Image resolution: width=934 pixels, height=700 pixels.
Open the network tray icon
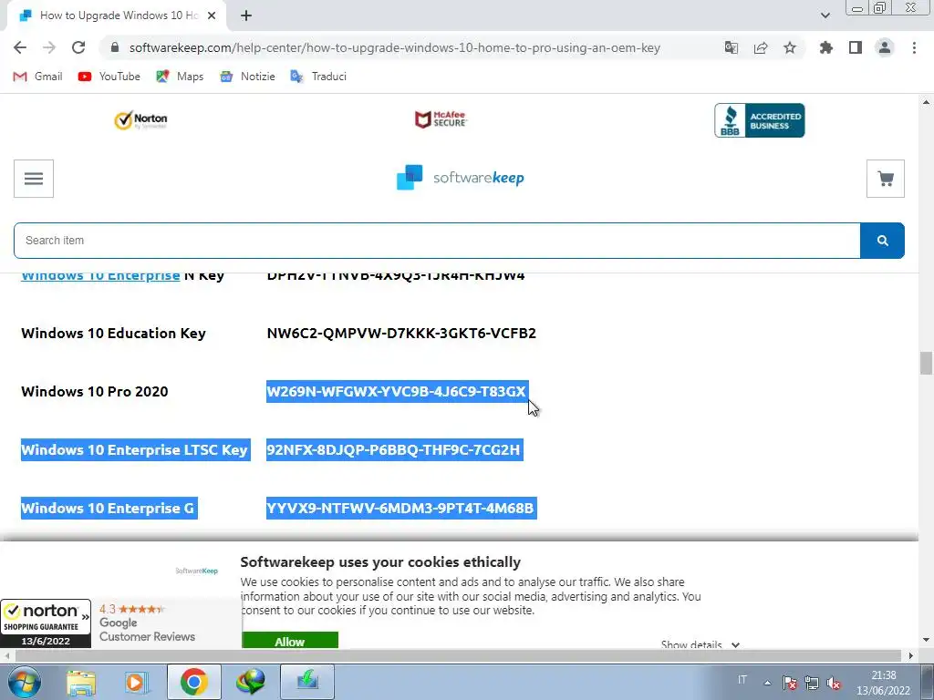coord(811,683)
